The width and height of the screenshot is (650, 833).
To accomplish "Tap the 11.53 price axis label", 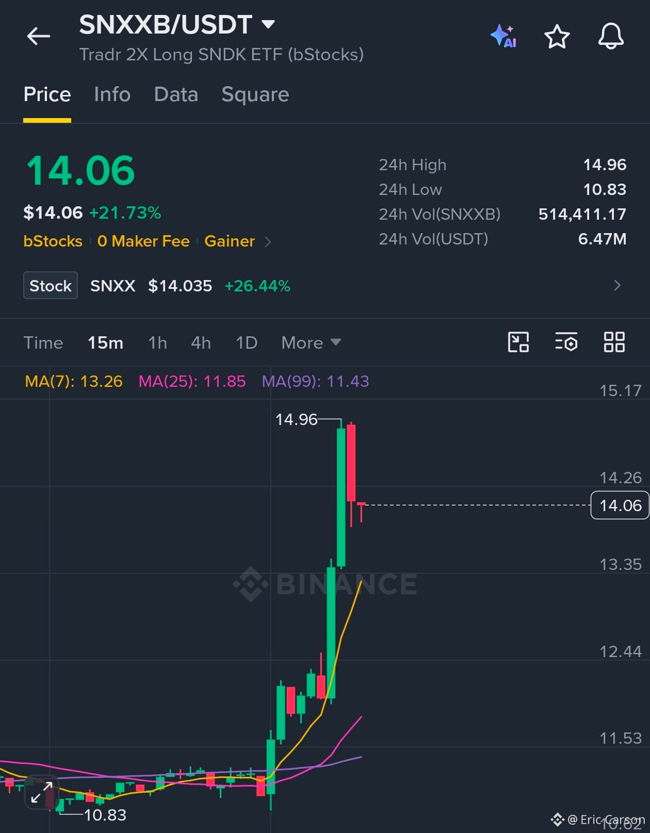I will [x=620, y=738].
